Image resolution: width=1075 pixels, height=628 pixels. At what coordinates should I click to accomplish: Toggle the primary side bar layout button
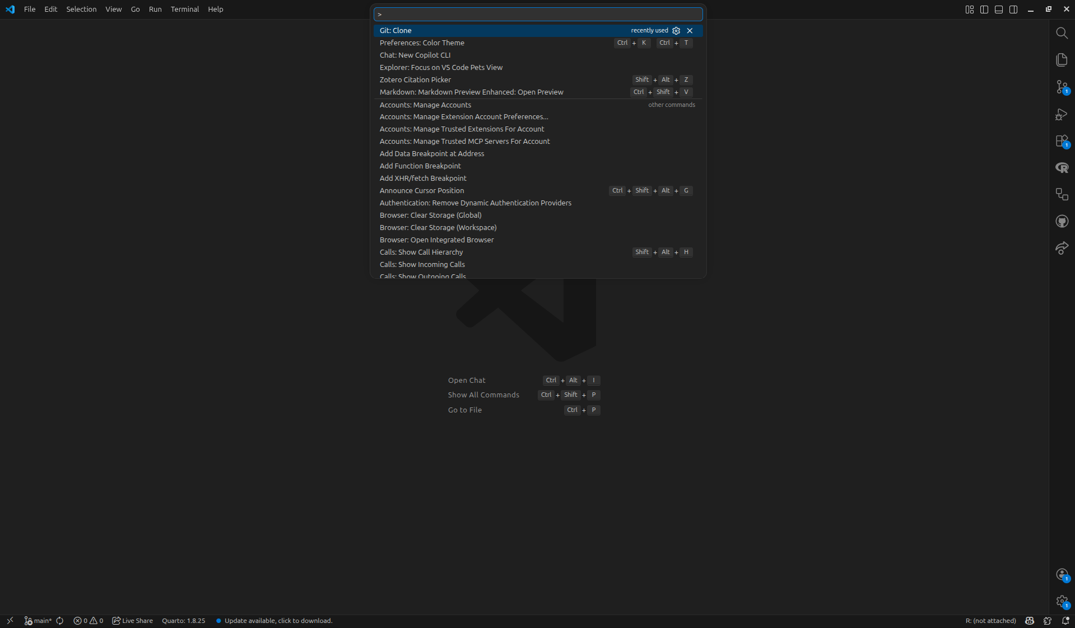(x=984, y=10)
